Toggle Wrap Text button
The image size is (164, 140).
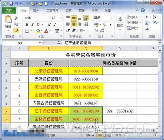point(86,18)
